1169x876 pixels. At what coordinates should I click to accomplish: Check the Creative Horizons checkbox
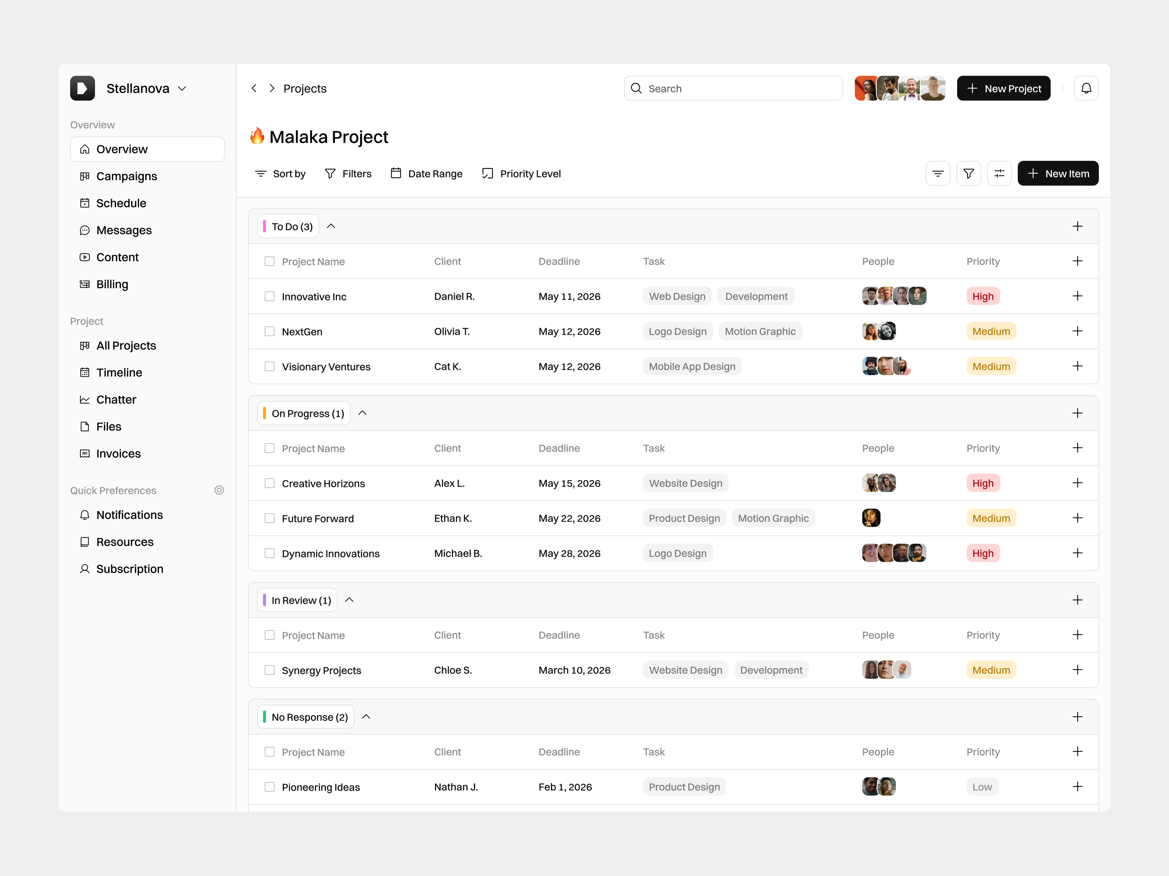pyautogui.click(x=270, y=483)
